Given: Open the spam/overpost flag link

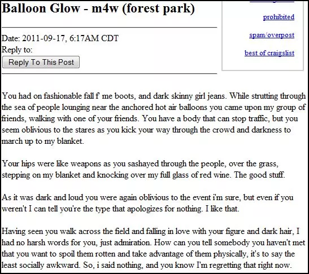Looking at the screenshot, I should [272, 35].
